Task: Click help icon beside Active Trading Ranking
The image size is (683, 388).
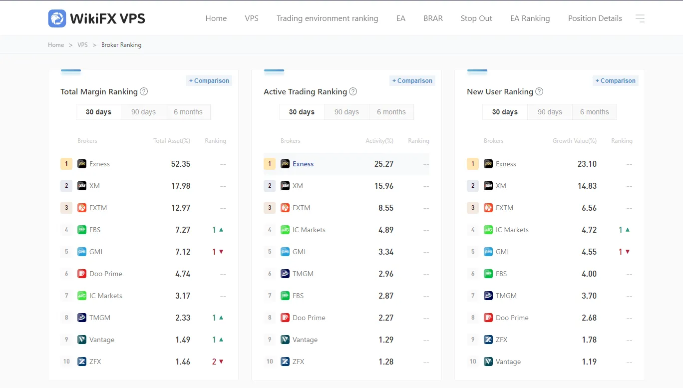Action: [353, 91]
